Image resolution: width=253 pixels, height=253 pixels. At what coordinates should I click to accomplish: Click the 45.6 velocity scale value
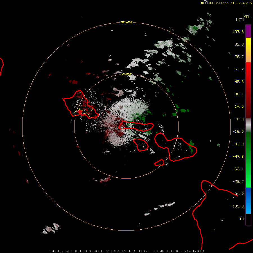coord(239,82)
